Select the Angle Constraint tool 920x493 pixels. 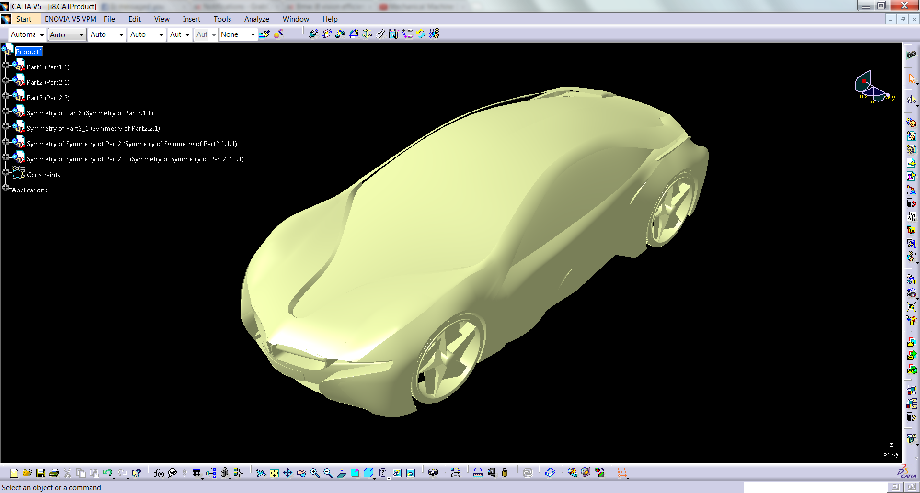tap(354, 34)
